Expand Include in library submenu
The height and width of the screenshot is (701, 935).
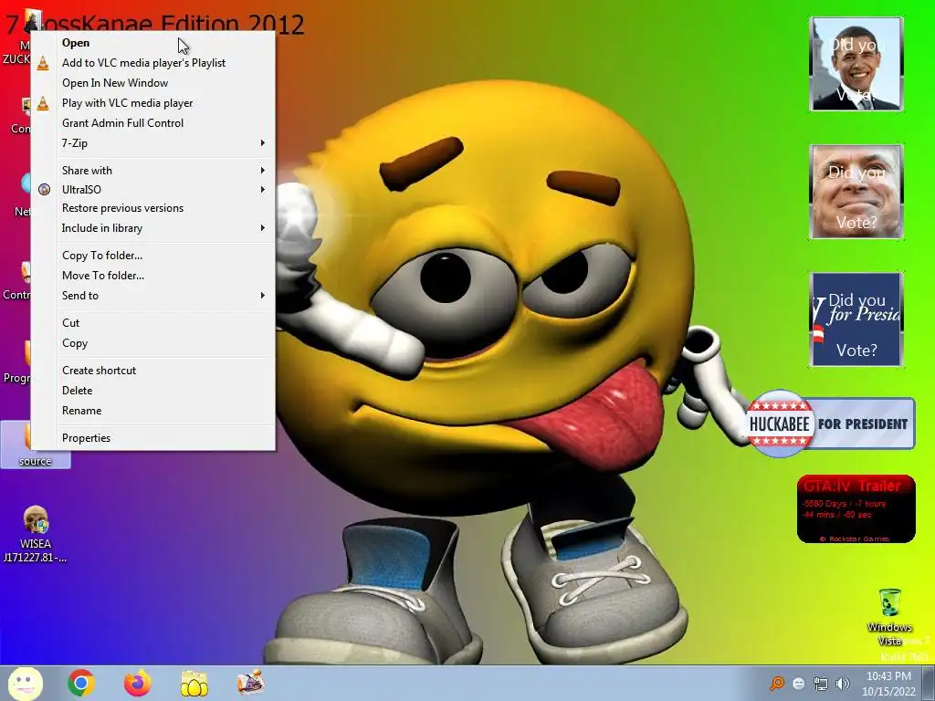(153, 228)
